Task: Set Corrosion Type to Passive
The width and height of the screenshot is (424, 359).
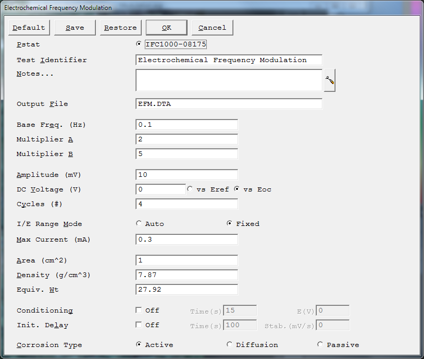Action: [320, 344]
